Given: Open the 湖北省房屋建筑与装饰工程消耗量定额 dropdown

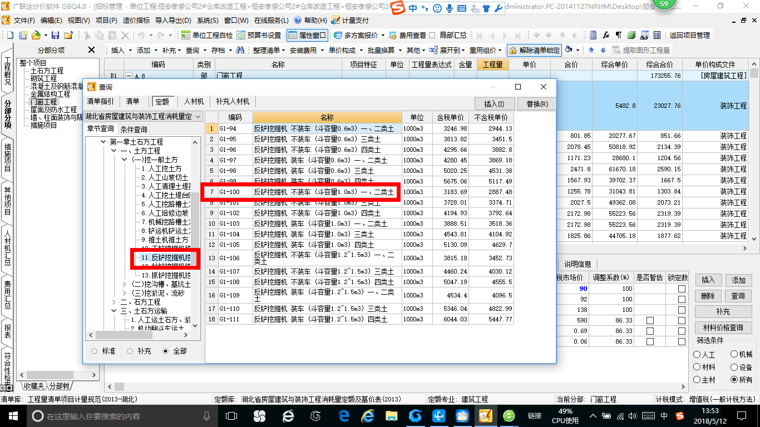Looking at the screenshot, I should click(x=199, y=117).
